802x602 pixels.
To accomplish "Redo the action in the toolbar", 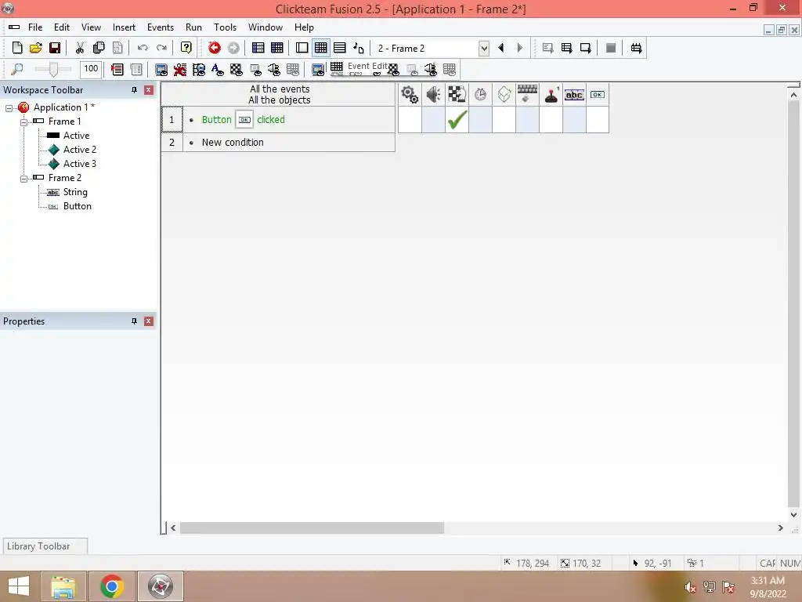I will (x=161, y=48).
